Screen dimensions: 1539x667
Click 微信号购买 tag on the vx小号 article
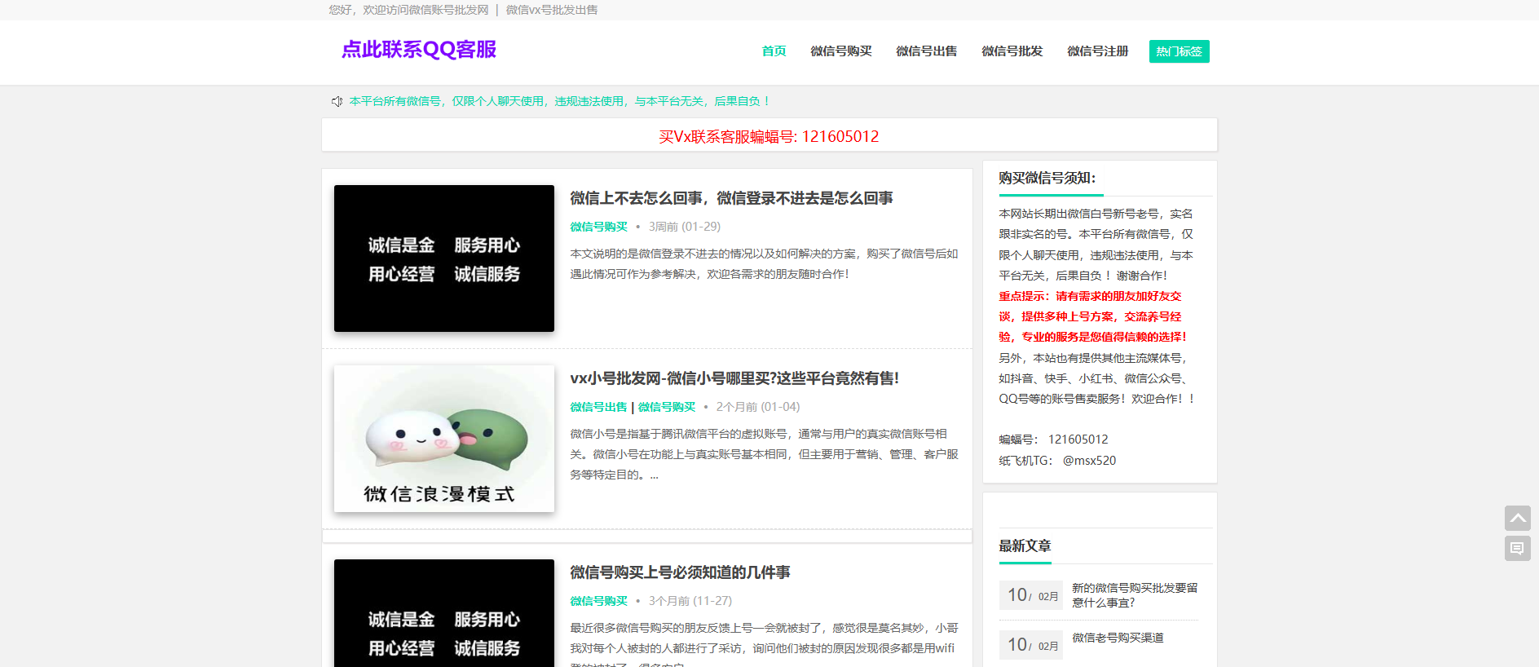(x=667, y=407)
